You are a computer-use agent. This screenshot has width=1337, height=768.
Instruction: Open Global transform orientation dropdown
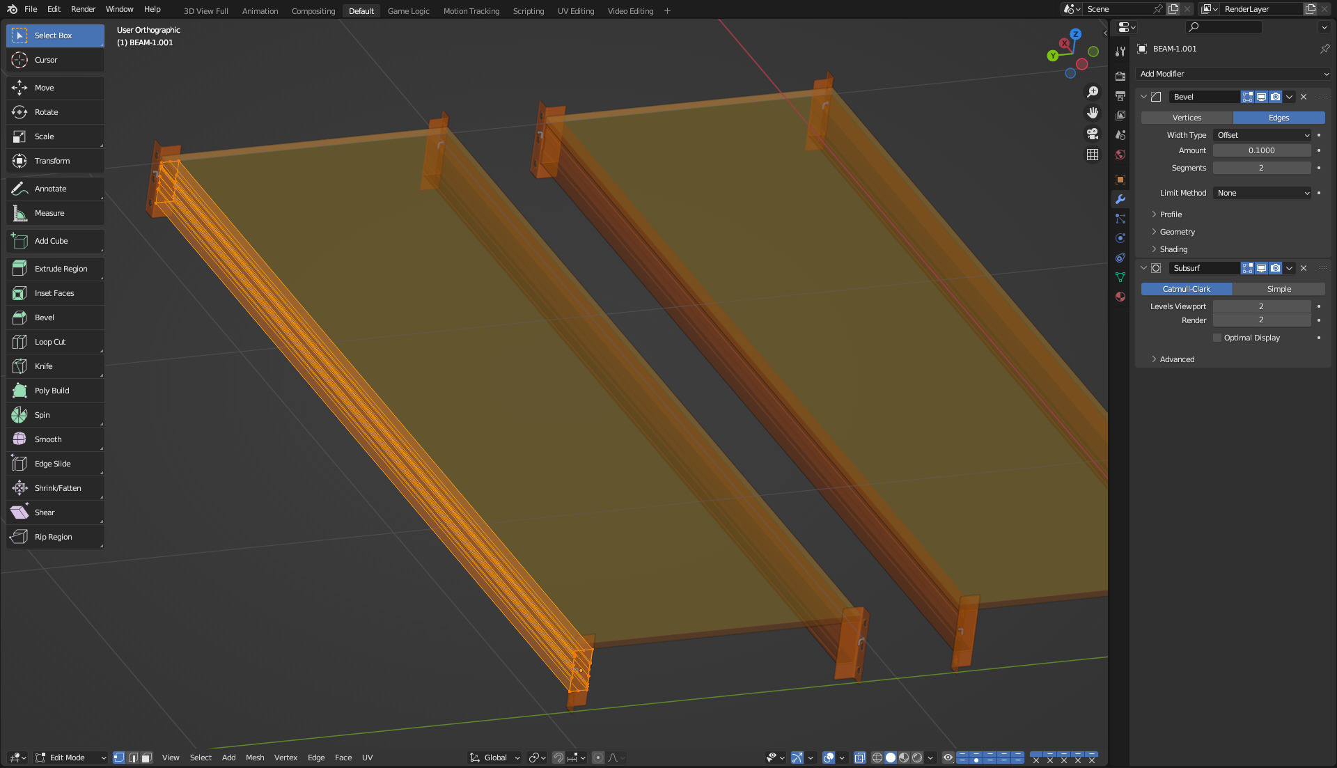(x=495, y=758)
